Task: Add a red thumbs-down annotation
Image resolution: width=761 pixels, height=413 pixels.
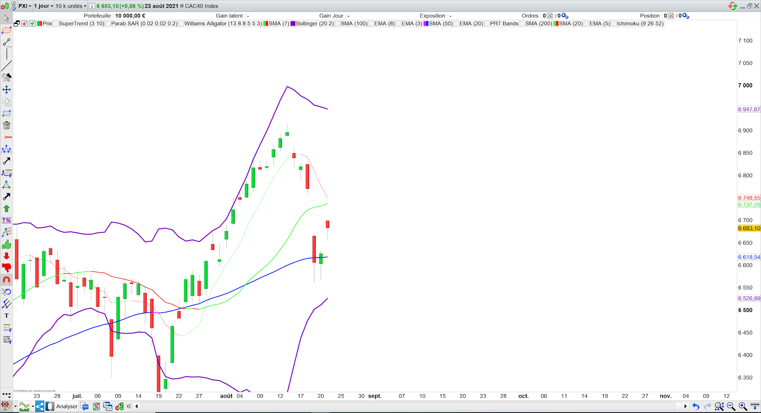Action: click(6, 268)
